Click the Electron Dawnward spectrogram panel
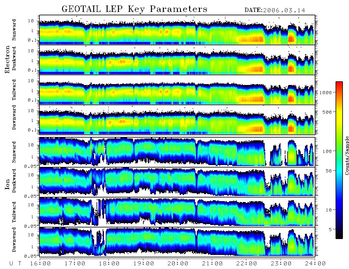 coord(177,120)
